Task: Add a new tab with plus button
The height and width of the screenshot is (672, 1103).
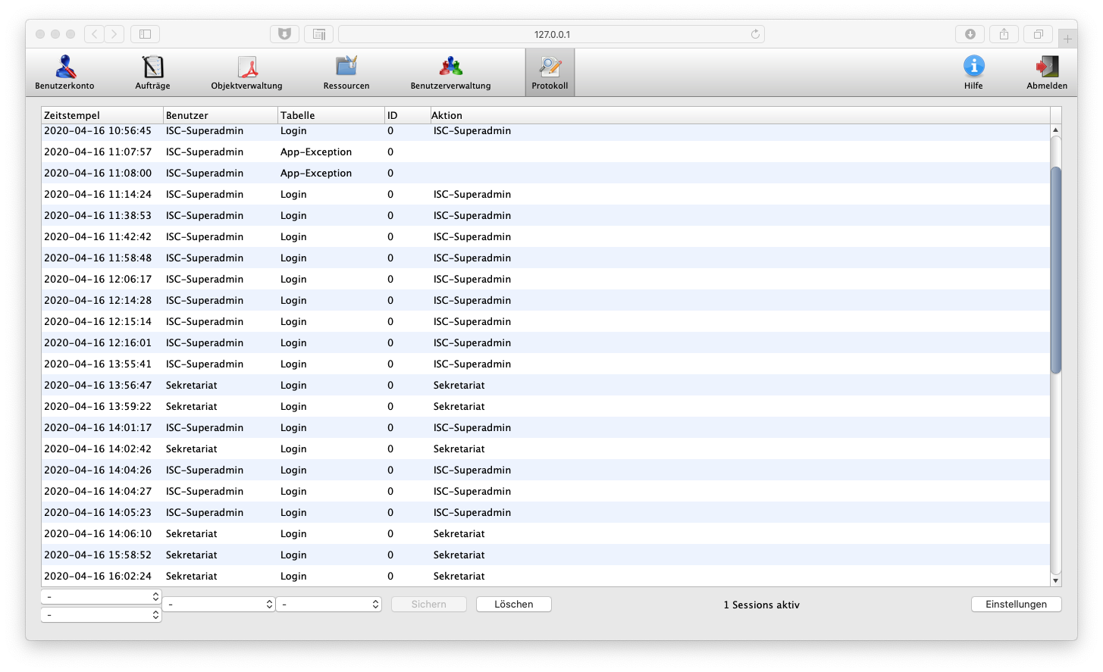Action: 1067,39
